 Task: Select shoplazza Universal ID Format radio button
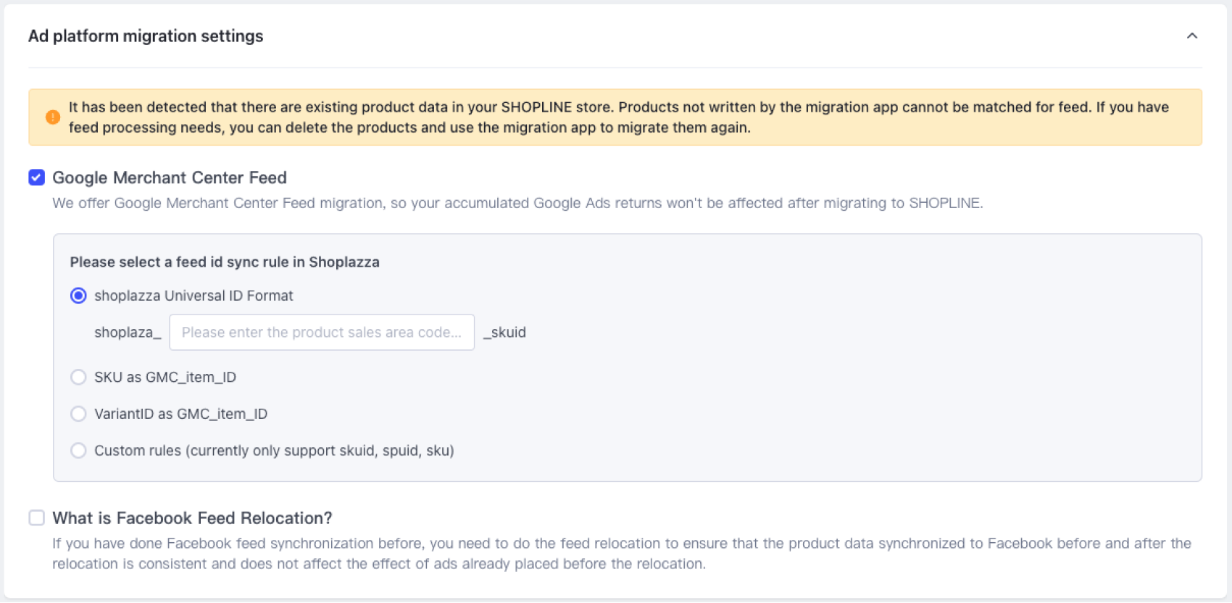tap(78, 296)
